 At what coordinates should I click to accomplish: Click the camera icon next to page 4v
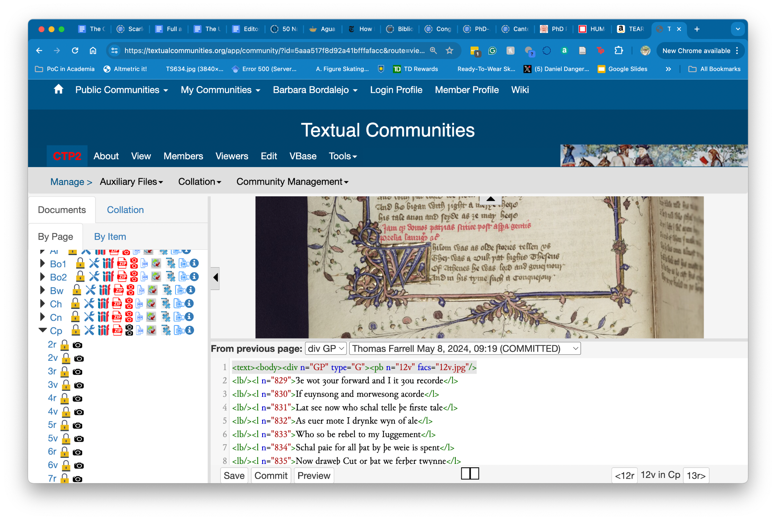(79, 412)
